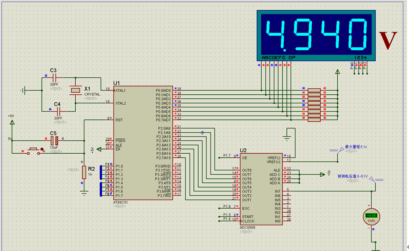Click the CLOCK pin label on U2
The width and height of the screenshot is (409, 251).
pos(248,221)
